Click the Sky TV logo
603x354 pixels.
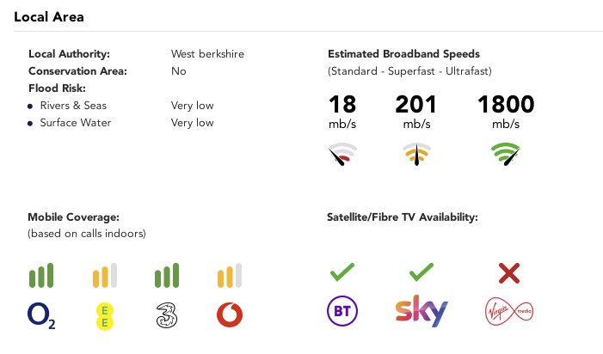pos(421,311)
